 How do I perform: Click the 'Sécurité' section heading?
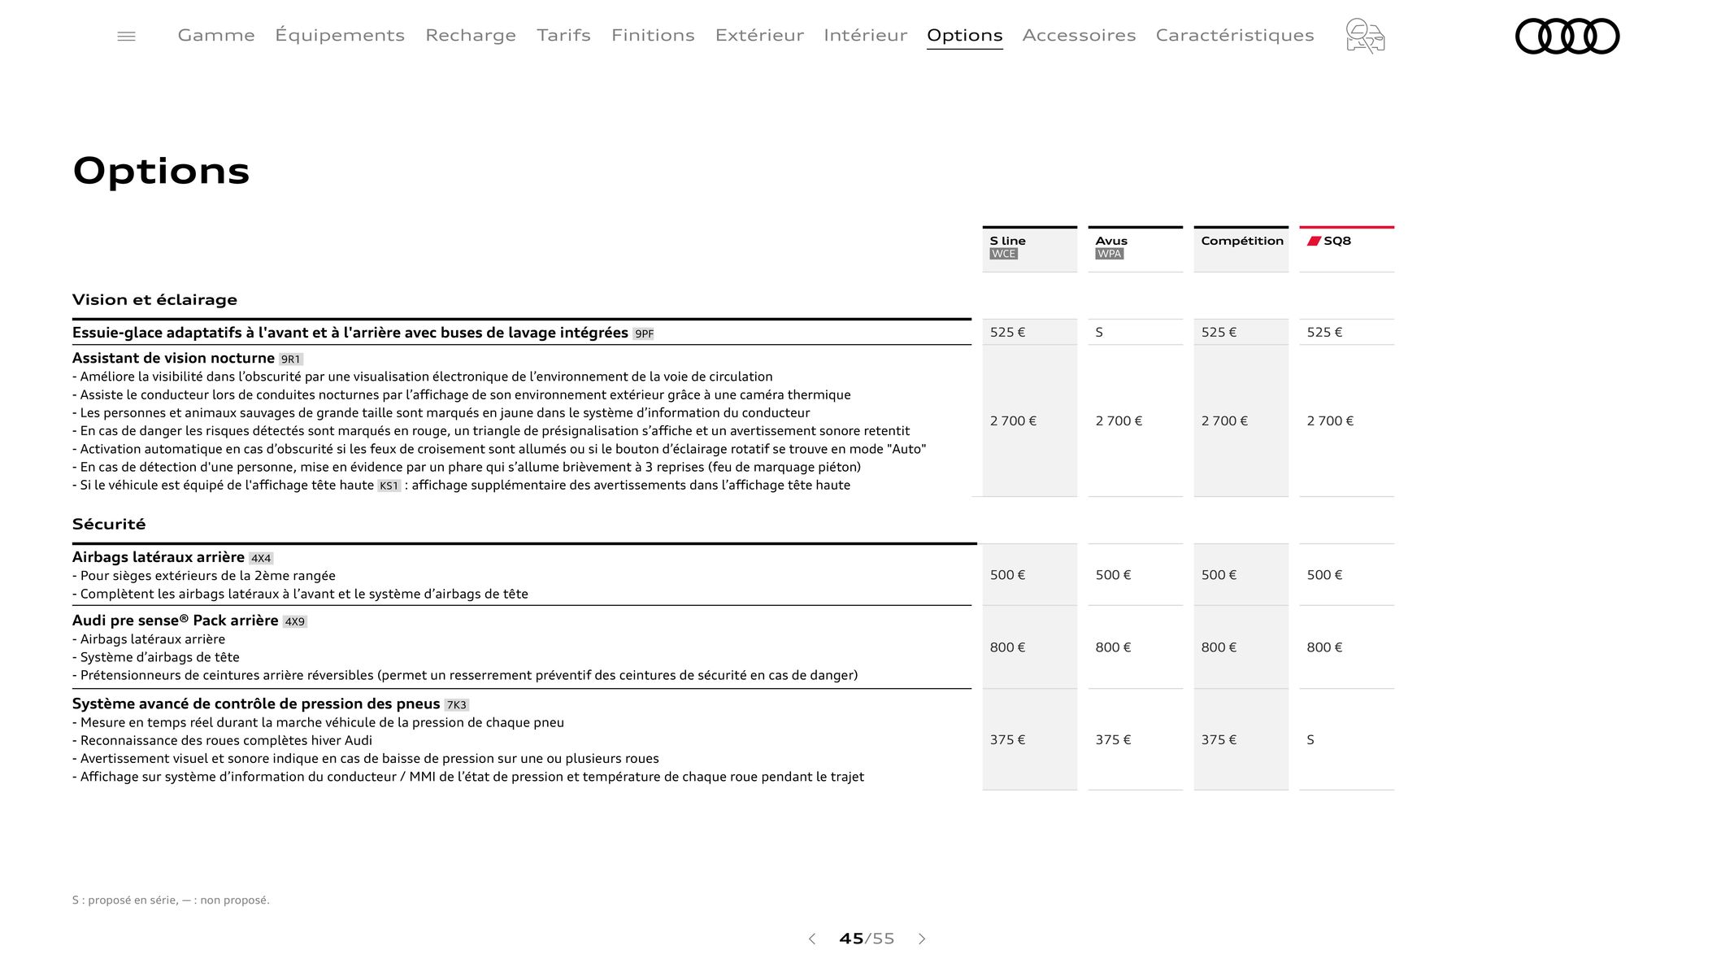pyautogui.click(x=109, y=524)
